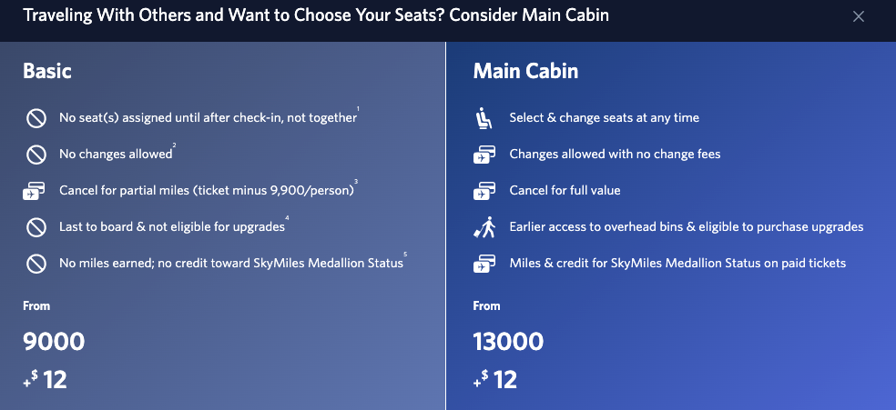Click the Basic price of 9000 miles
The width and height of the screenshot is (896, 410).
(x=54, y=342)
